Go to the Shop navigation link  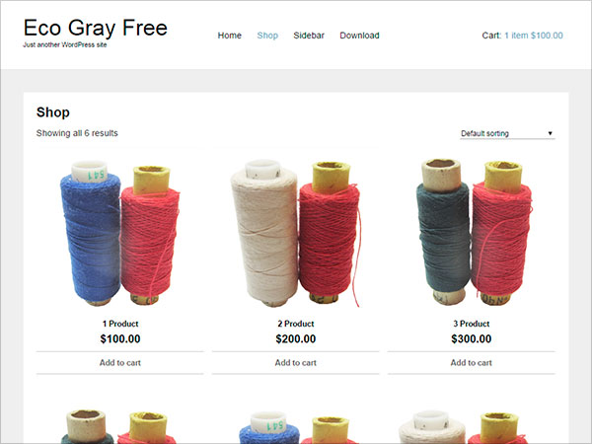tap(267, 36)
